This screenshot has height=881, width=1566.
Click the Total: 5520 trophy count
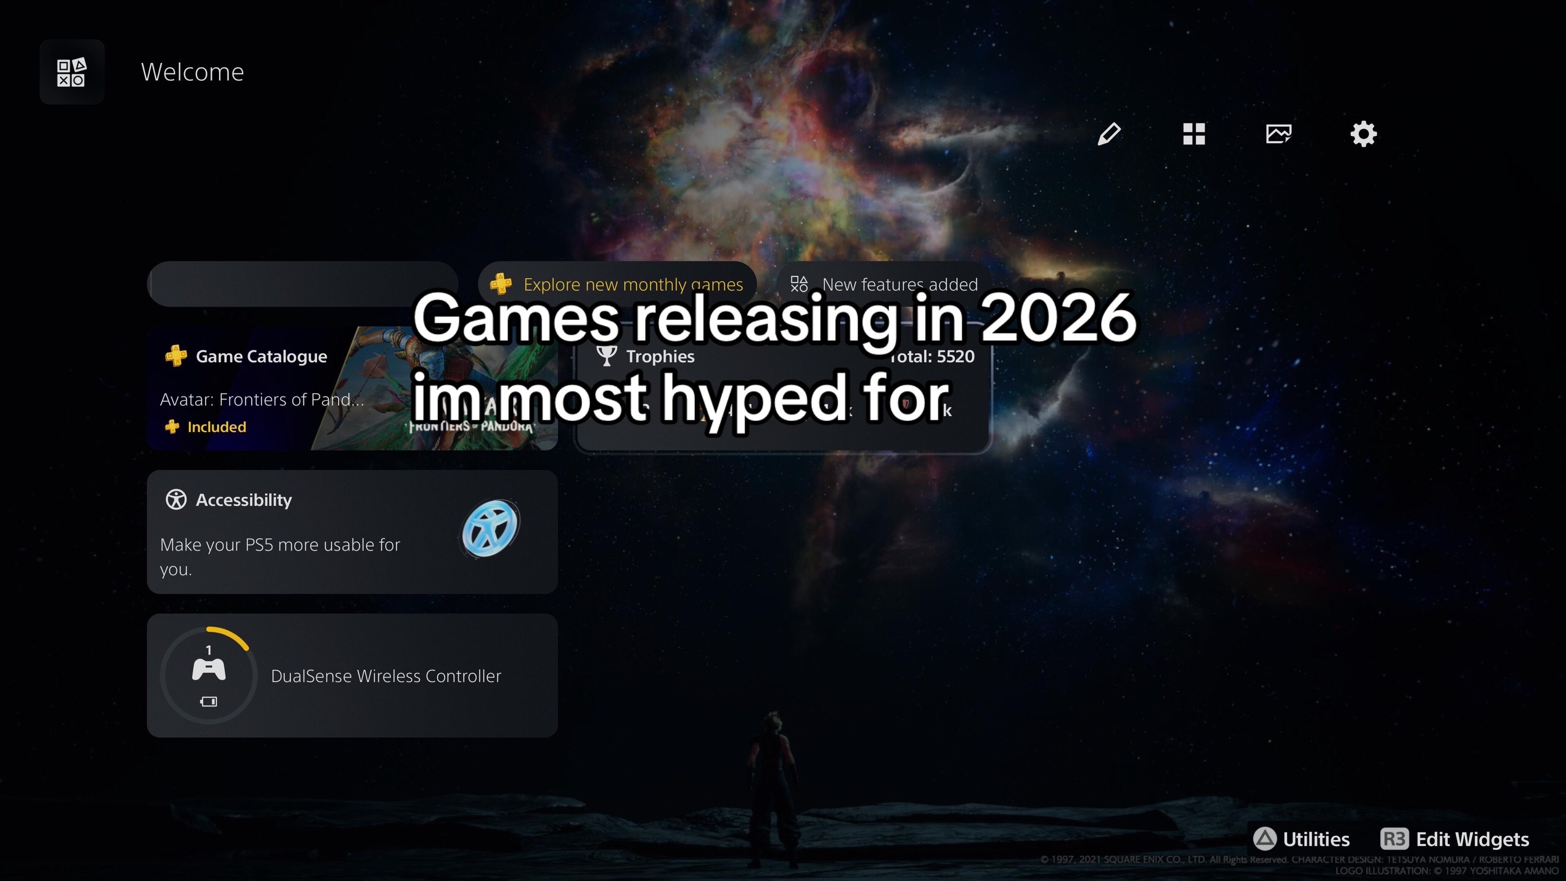pyautogui.click(x=932, y=356)
